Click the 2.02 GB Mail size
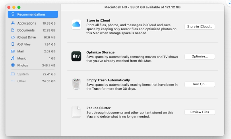The image size is (231, 139). 50,51
